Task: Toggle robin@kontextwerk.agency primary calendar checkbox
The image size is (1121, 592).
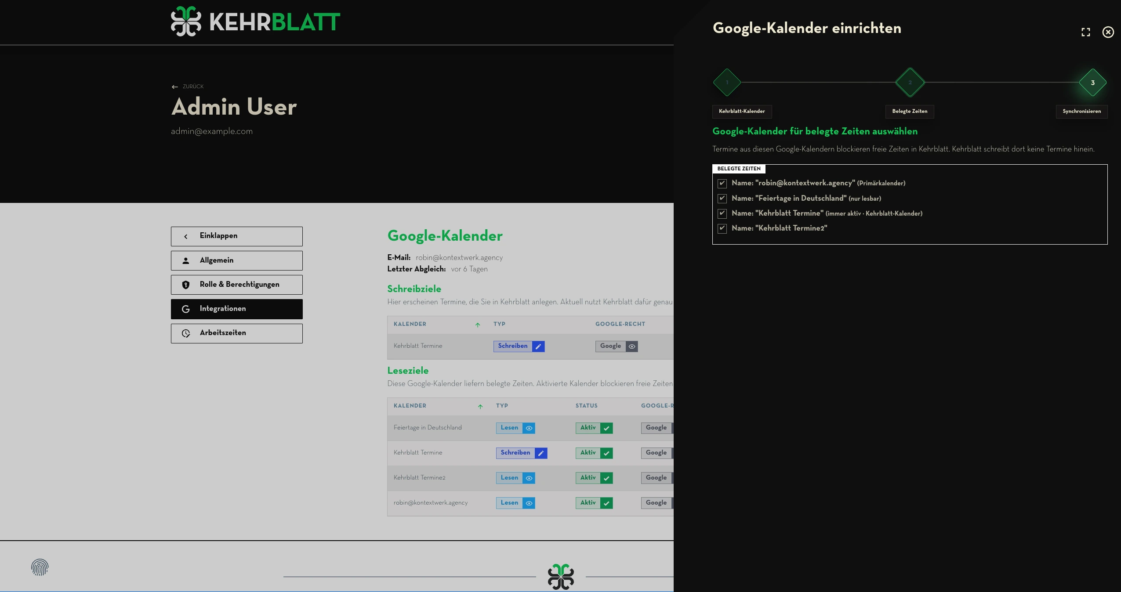Action: (722, 184)
